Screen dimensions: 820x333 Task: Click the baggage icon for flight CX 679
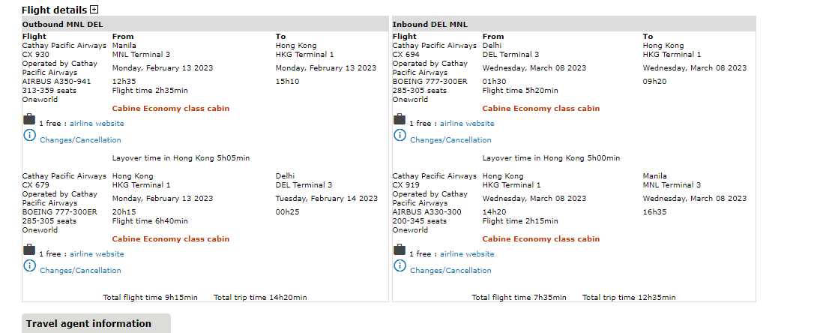point(29,250)
